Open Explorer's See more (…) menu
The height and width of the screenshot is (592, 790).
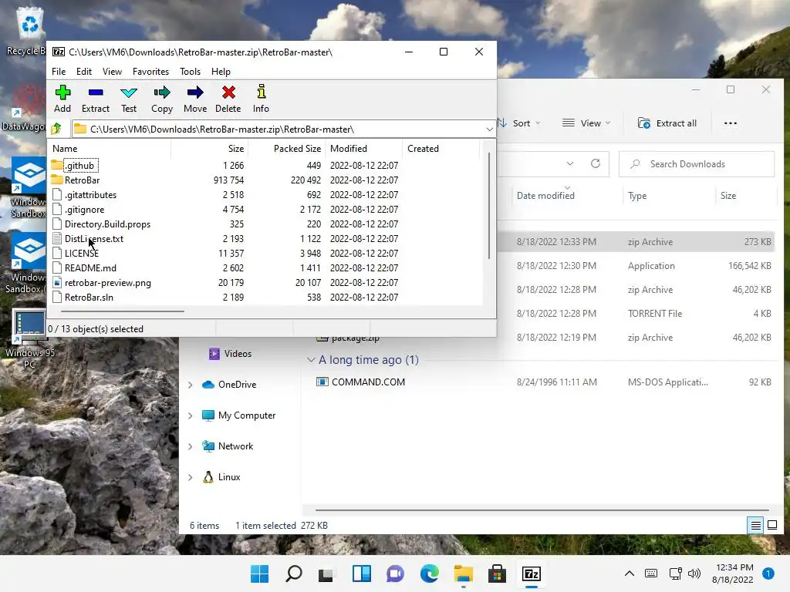click(x=730, y=123)
